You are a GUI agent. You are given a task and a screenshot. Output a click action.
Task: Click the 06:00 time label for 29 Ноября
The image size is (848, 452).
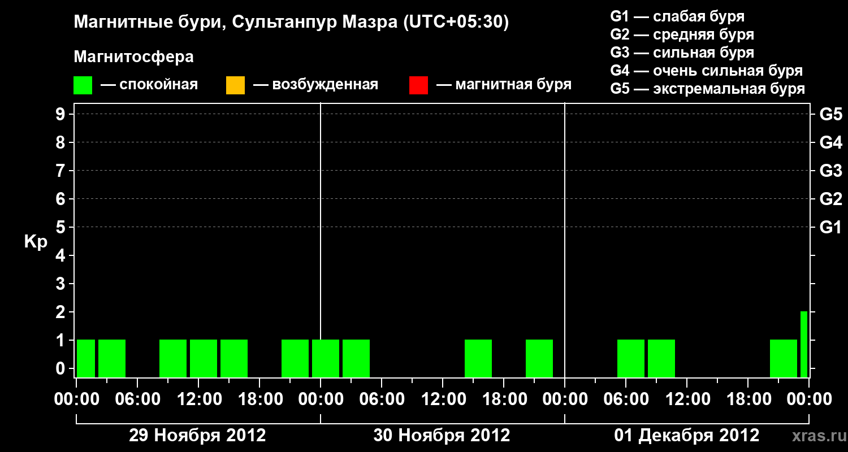pyautogui.click(x=137, y=399)
